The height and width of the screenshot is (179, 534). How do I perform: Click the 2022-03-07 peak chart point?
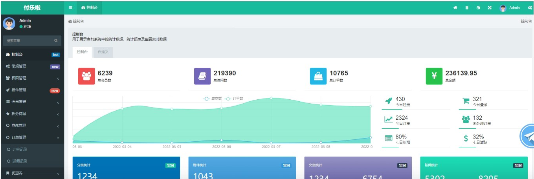pos(271,98)
